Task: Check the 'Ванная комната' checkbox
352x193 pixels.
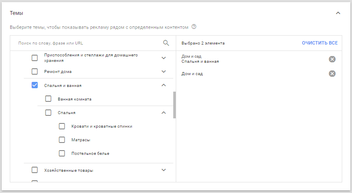Action: click(49, 99)
